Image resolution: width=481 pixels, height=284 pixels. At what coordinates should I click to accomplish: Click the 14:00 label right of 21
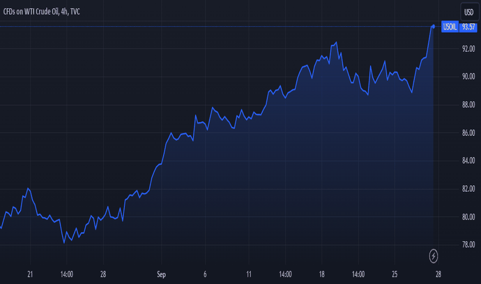click(x=67, y=274)
